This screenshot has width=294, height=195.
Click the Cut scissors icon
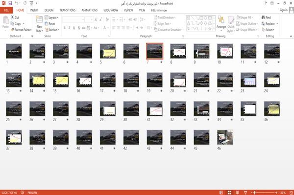(x=12, y=18)
